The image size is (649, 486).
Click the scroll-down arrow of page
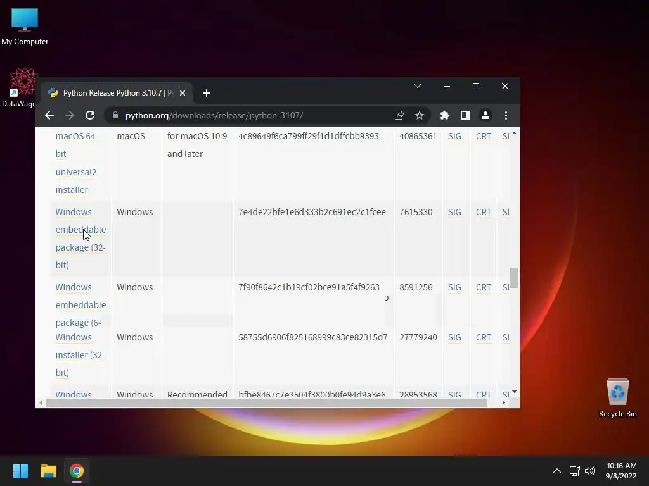point(514,391)
